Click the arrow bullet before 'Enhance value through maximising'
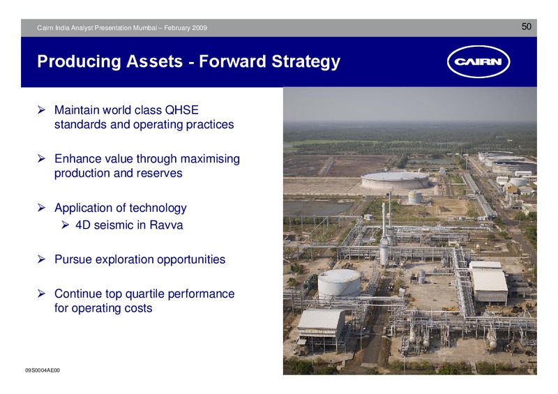The image size is (558, 394). [x=41, y=158]
